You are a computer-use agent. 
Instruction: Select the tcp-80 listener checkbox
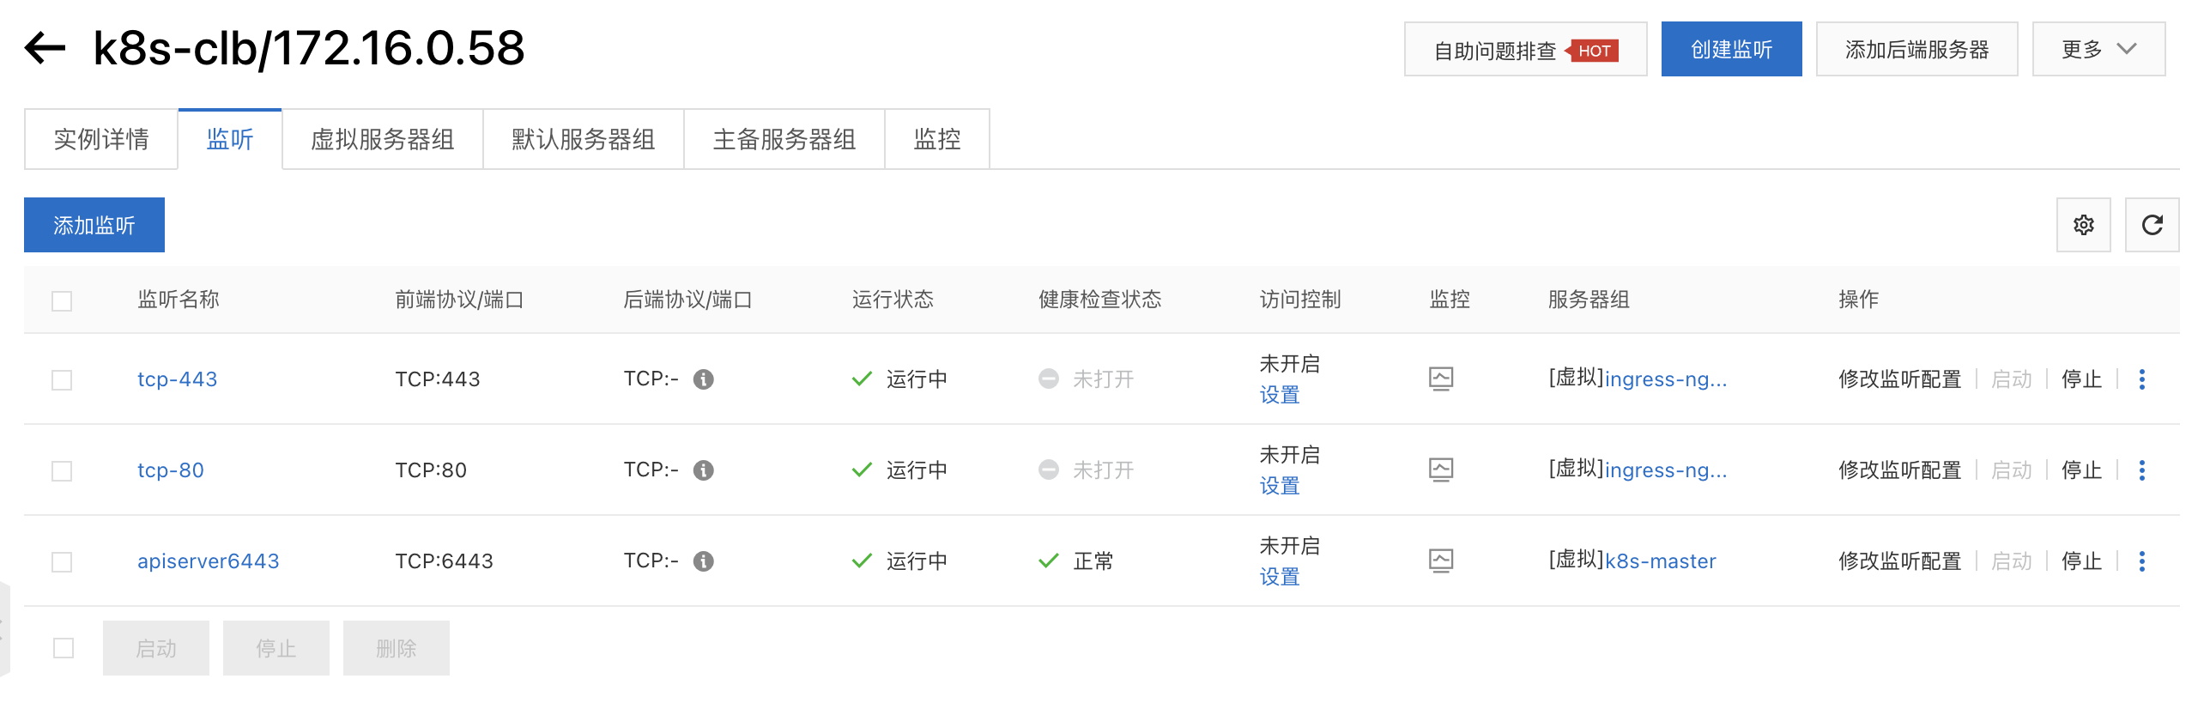click(x=62, y=470)
